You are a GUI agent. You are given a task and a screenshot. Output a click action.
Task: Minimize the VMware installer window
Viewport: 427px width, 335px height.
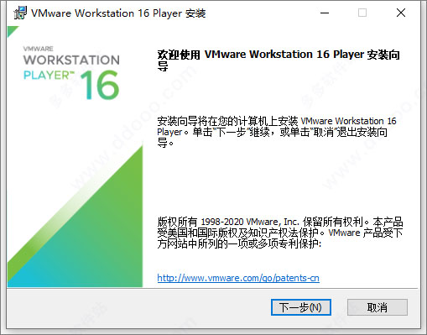(x=325, y=13)
